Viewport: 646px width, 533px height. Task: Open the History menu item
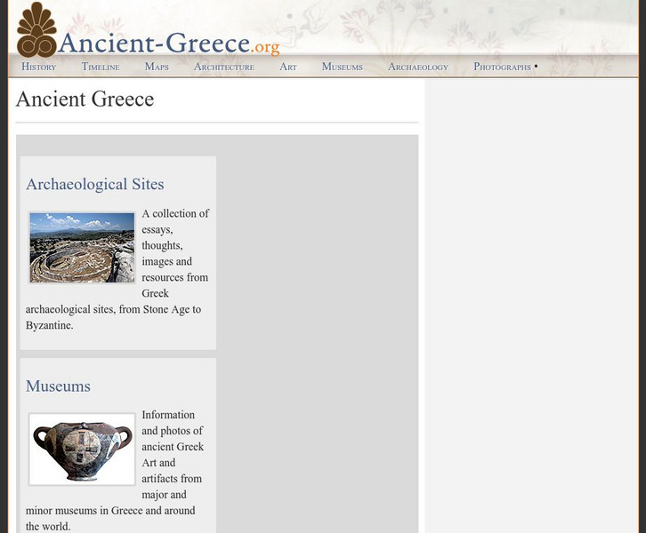[39, 67]
